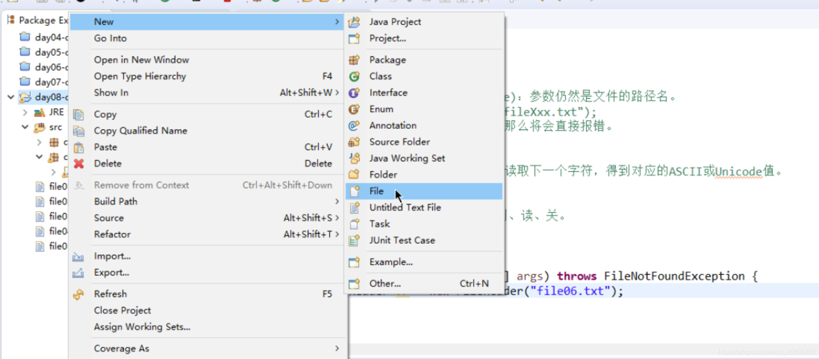Click the JRE library icon

pos(39,113)
